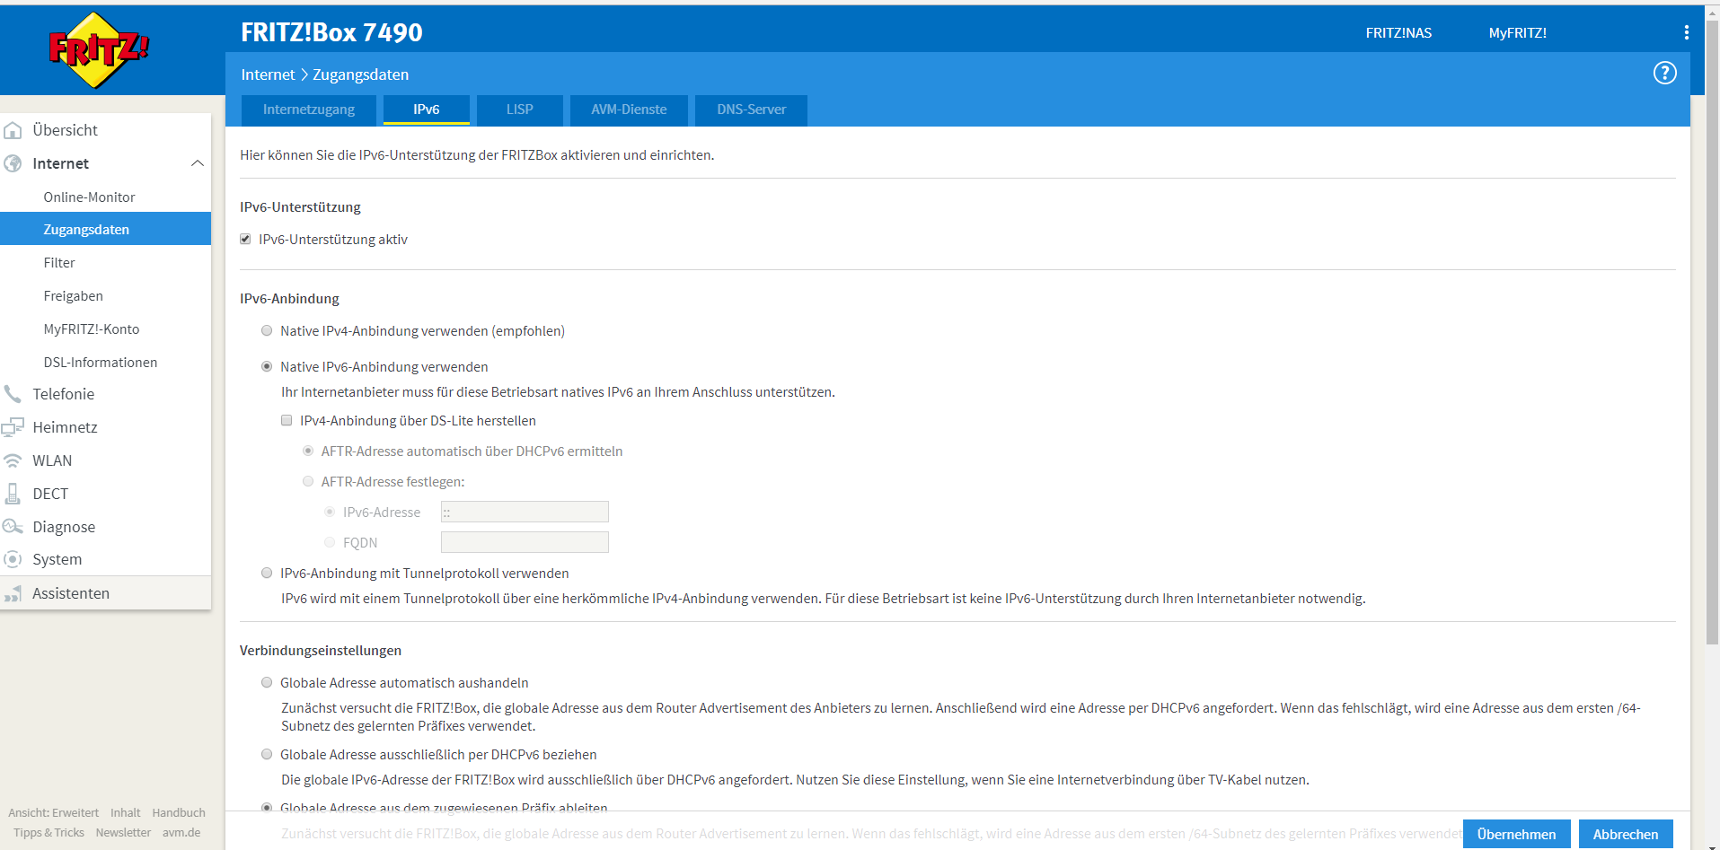Switch to the Internetzugang tab
Image resolution: width=1720 pixels, height=850 pixels.
coord(309,110)
